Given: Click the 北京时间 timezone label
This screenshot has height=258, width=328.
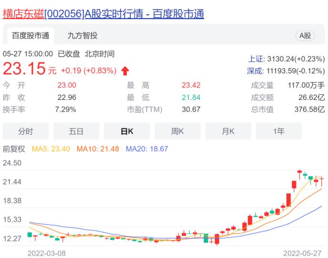Looking at the screenshot, I should [x=100, y=54].
